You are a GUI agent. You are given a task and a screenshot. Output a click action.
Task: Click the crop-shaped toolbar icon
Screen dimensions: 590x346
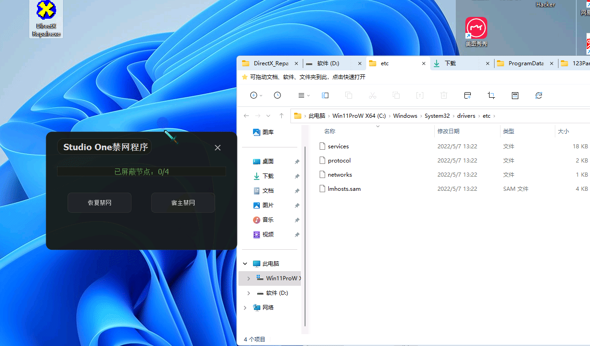coord(491,95)
